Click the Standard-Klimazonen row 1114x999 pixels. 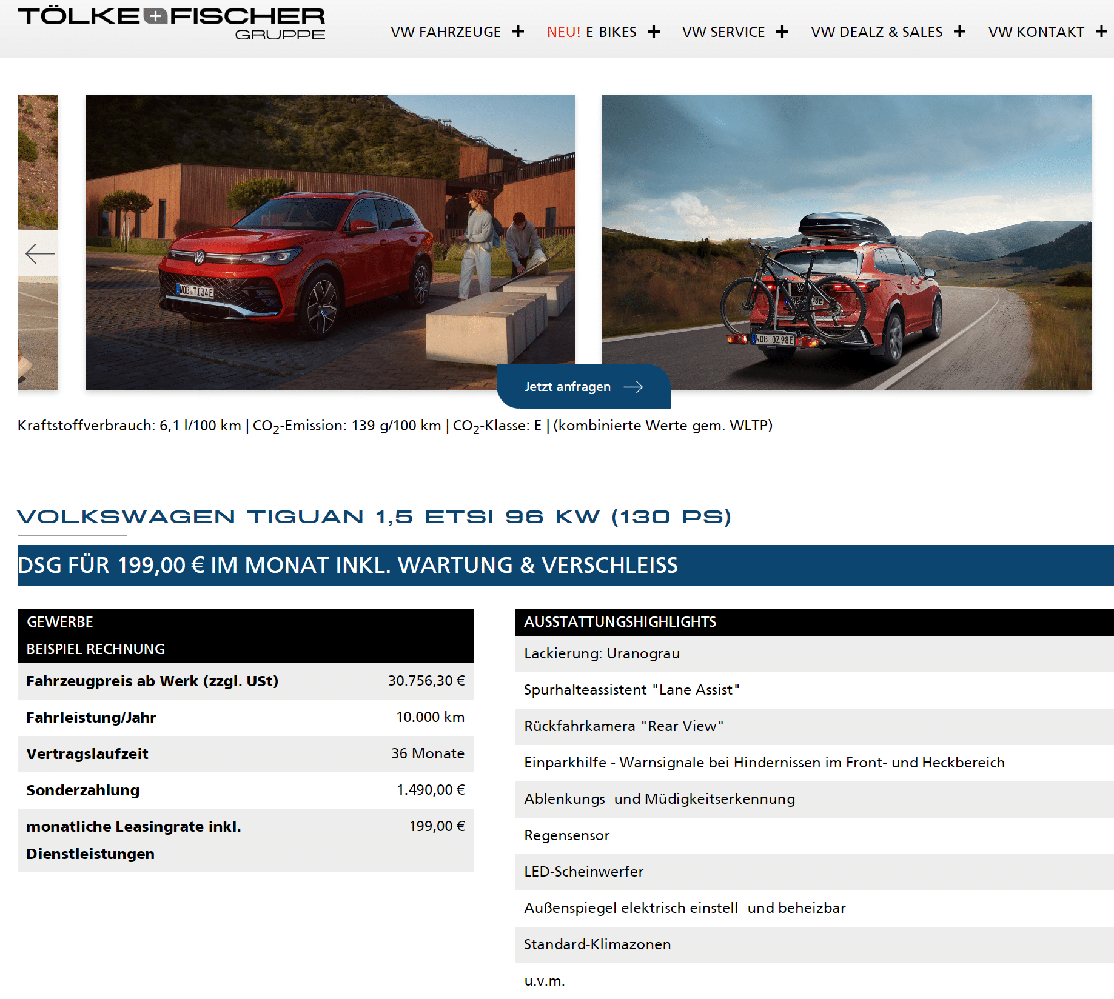[x=814, y=944]
